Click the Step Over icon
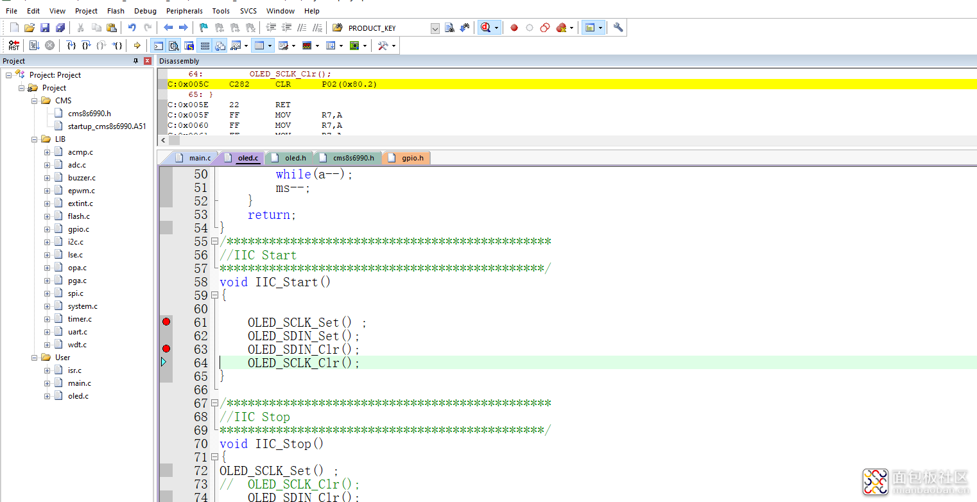Viewport: 977px width, 502px height. [x=86, y=46]
